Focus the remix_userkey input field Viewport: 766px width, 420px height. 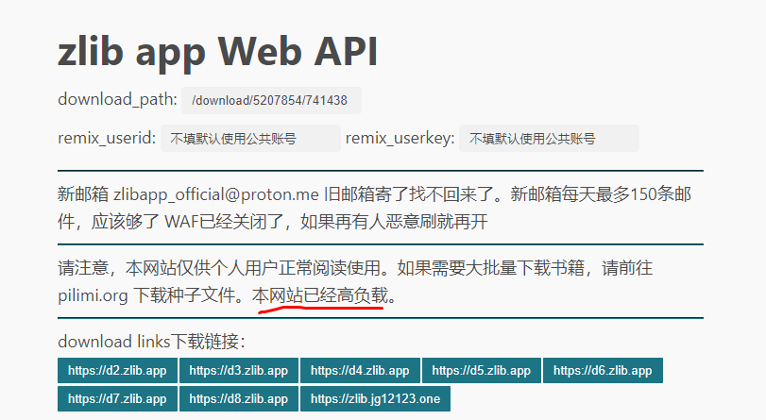pos(549,138)
